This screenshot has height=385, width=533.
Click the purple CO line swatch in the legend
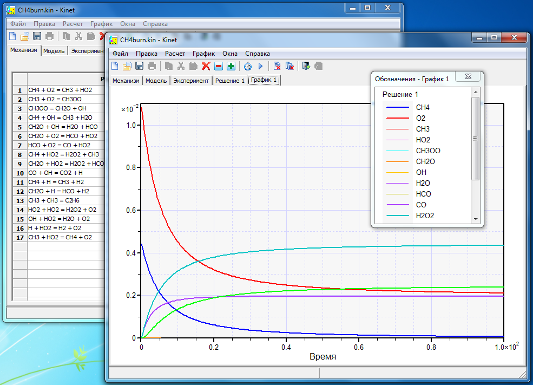(397, 205)
